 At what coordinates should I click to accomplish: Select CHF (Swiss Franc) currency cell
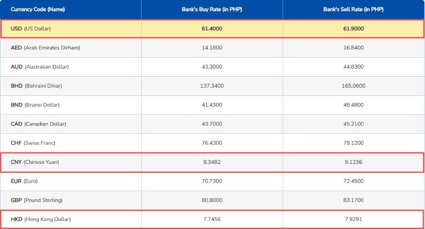click(71, 143)
